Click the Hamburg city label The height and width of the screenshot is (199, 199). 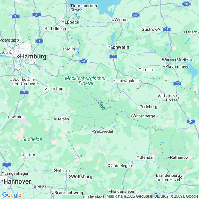point(33,57)
